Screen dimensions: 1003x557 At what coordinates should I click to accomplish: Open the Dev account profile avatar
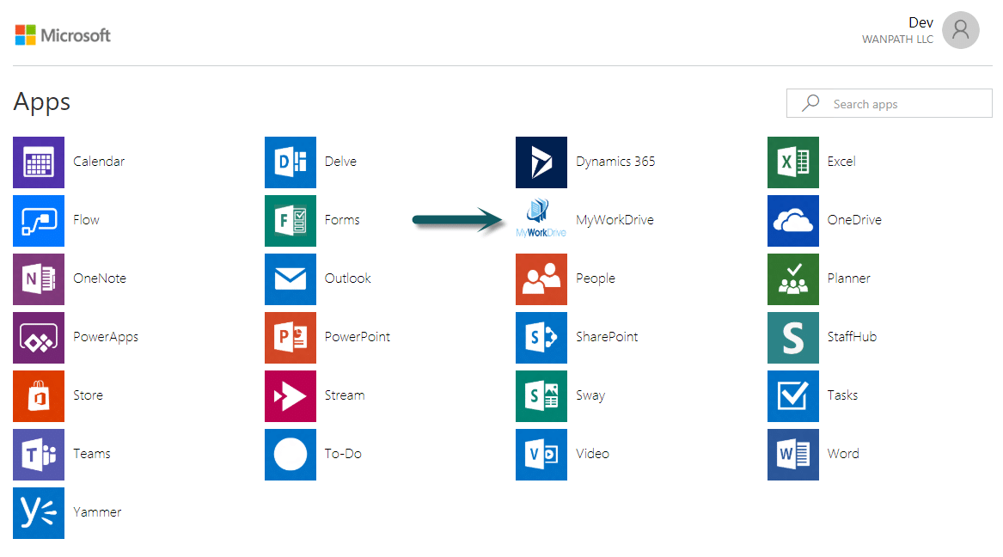coord(960,30)
